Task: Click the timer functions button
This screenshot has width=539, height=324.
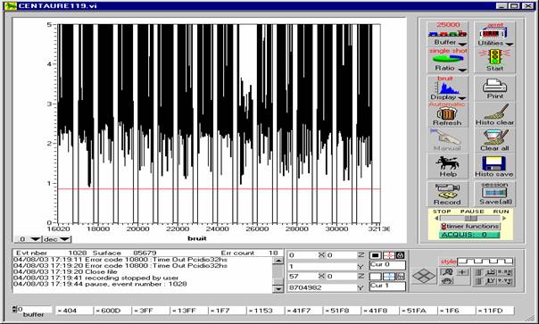Action: (470, 227)
